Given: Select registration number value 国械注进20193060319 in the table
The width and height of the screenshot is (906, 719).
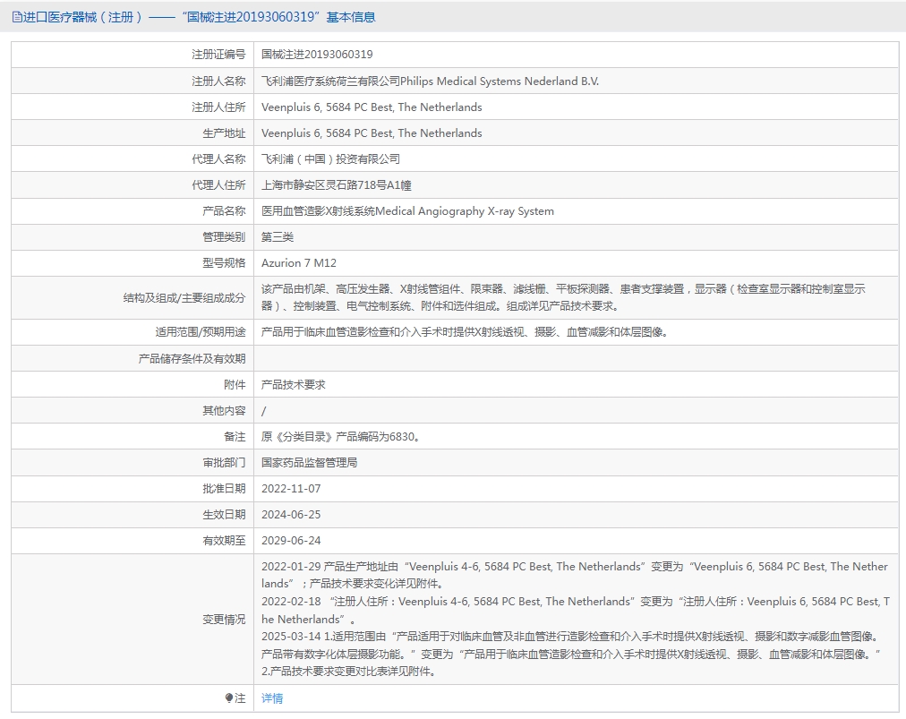Looking at the screenshot, I should (317, 55).
